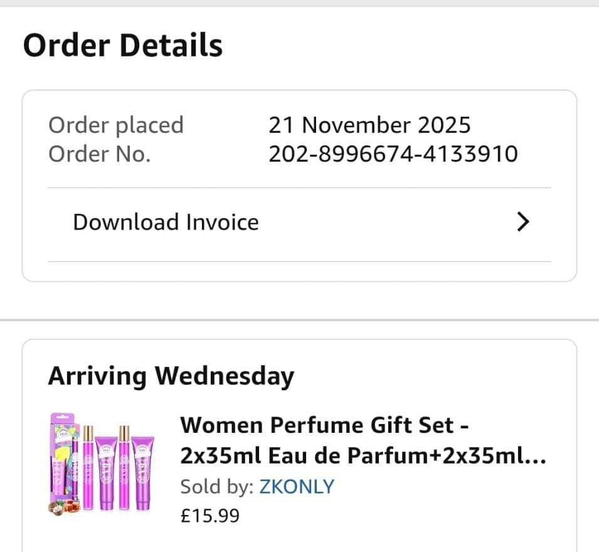The image size is (599, 552).
Task: Tap the Arriving Wednesday heading
Action: (x=171, y=376)
